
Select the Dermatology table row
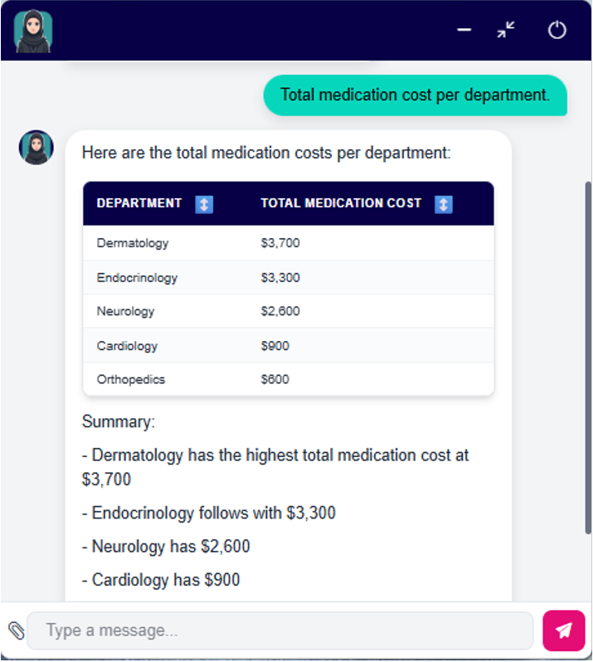pos(288,243)
